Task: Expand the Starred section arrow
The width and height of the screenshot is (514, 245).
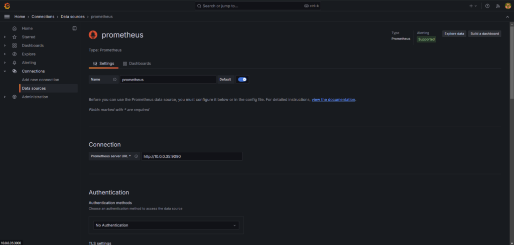Action: tap(5, 37)
